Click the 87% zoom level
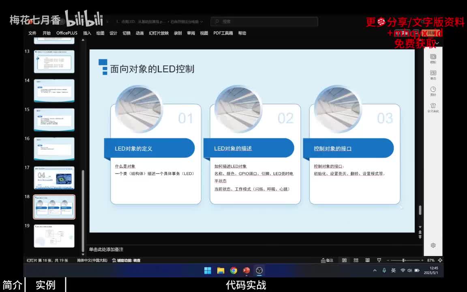 [431, 260]
